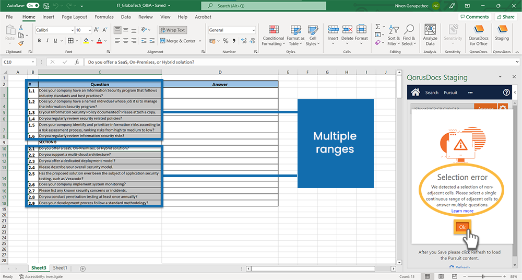Open QorusDocs task pane options arrow

pos(500,77)
